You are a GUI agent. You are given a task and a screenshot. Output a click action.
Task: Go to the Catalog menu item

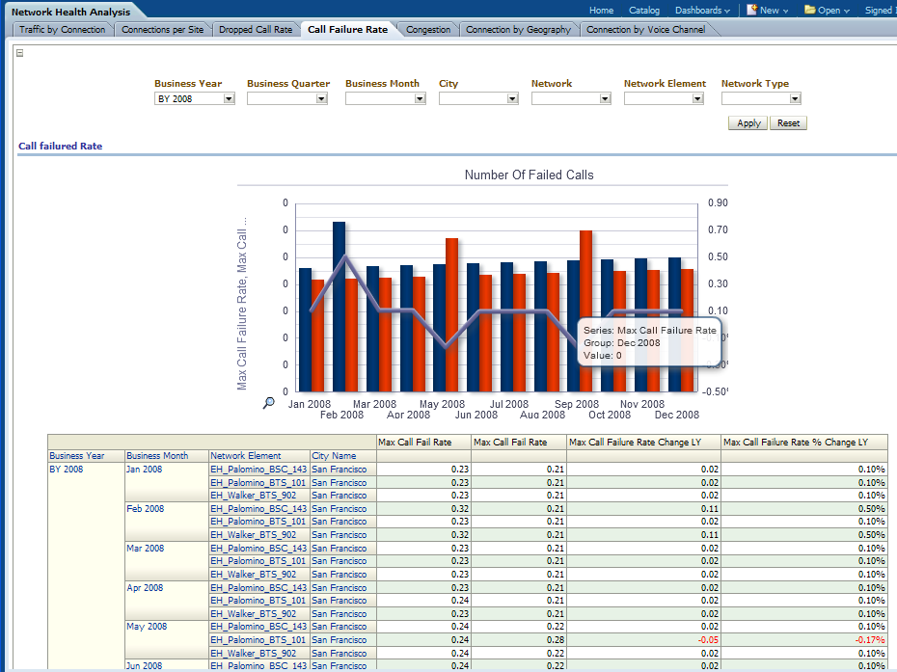pos(644,11)
